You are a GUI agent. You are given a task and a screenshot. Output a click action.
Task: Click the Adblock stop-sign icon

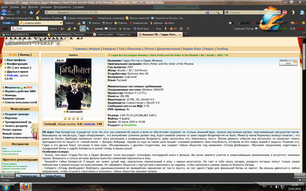[285, 12]
